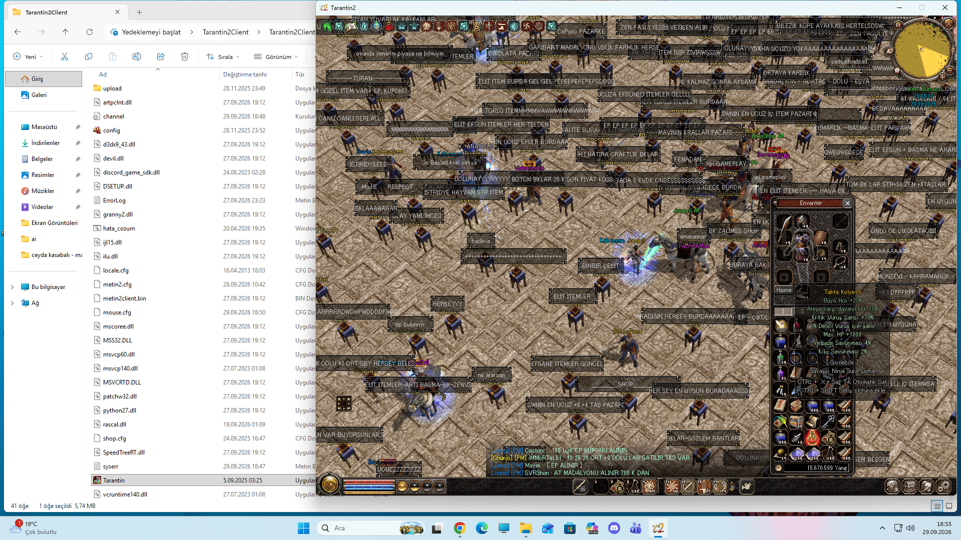The height and width of the screenshot is (540, 961).
Task: Activate the F3 quick slot skill
Action: pyautogui.click(x=704, y=486)
